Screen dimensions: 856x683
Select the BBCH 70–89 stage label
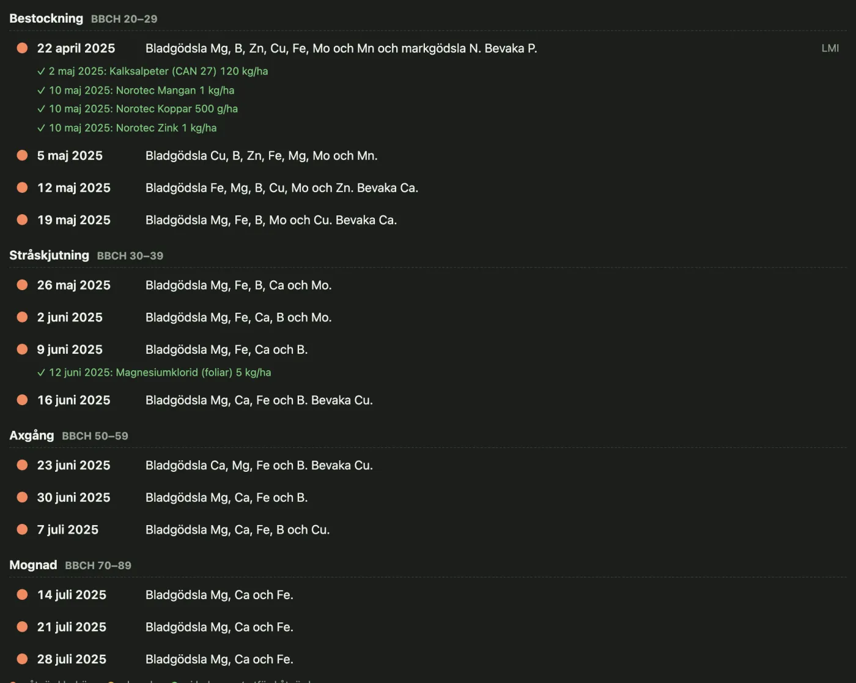click(98, 565)
